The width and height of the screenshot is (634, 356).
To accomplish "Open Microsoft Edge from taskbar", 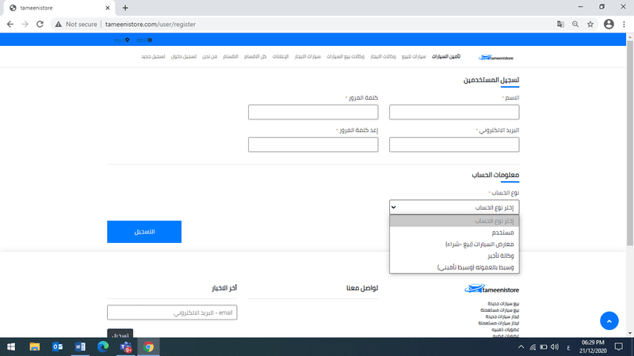I will tap(103, 347).
